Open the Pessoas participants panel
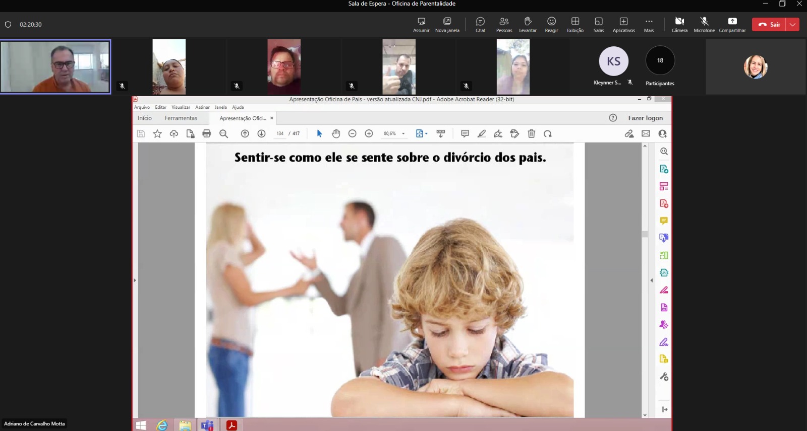The height and width of the screenshot is (431, 807). coord(504,24)
